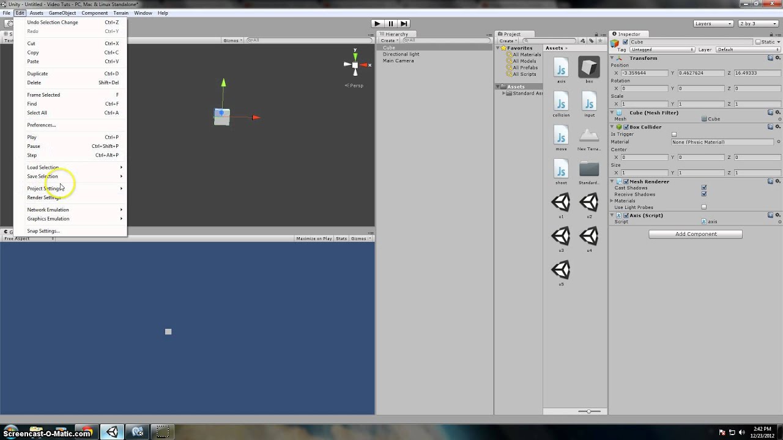783x440 pixels.
Task: Open the Layers dropdown in toolbar
Action: click(x=713, y=24)
